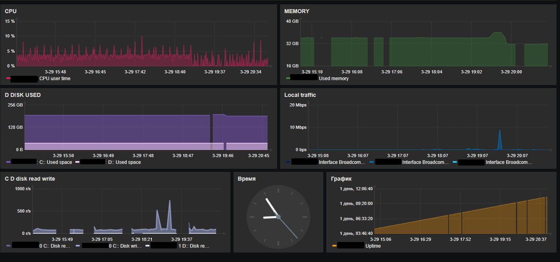
Task: Toggle the Uptime legend series
Action: point(373,246)
